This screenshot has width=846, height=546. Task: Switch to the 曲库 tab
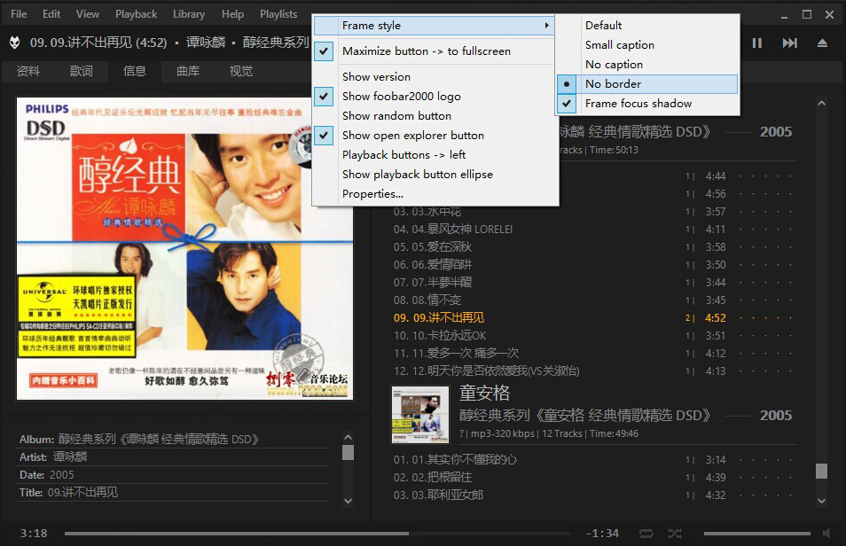click(188, 71)
